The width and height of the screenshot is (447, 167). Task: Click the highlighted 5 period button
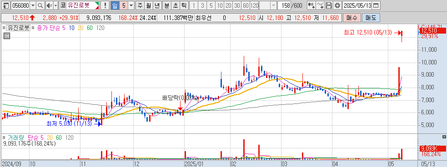click(x=123, y=5)
